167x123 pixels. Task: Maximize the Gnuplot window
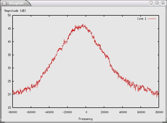tap(157, 3)
